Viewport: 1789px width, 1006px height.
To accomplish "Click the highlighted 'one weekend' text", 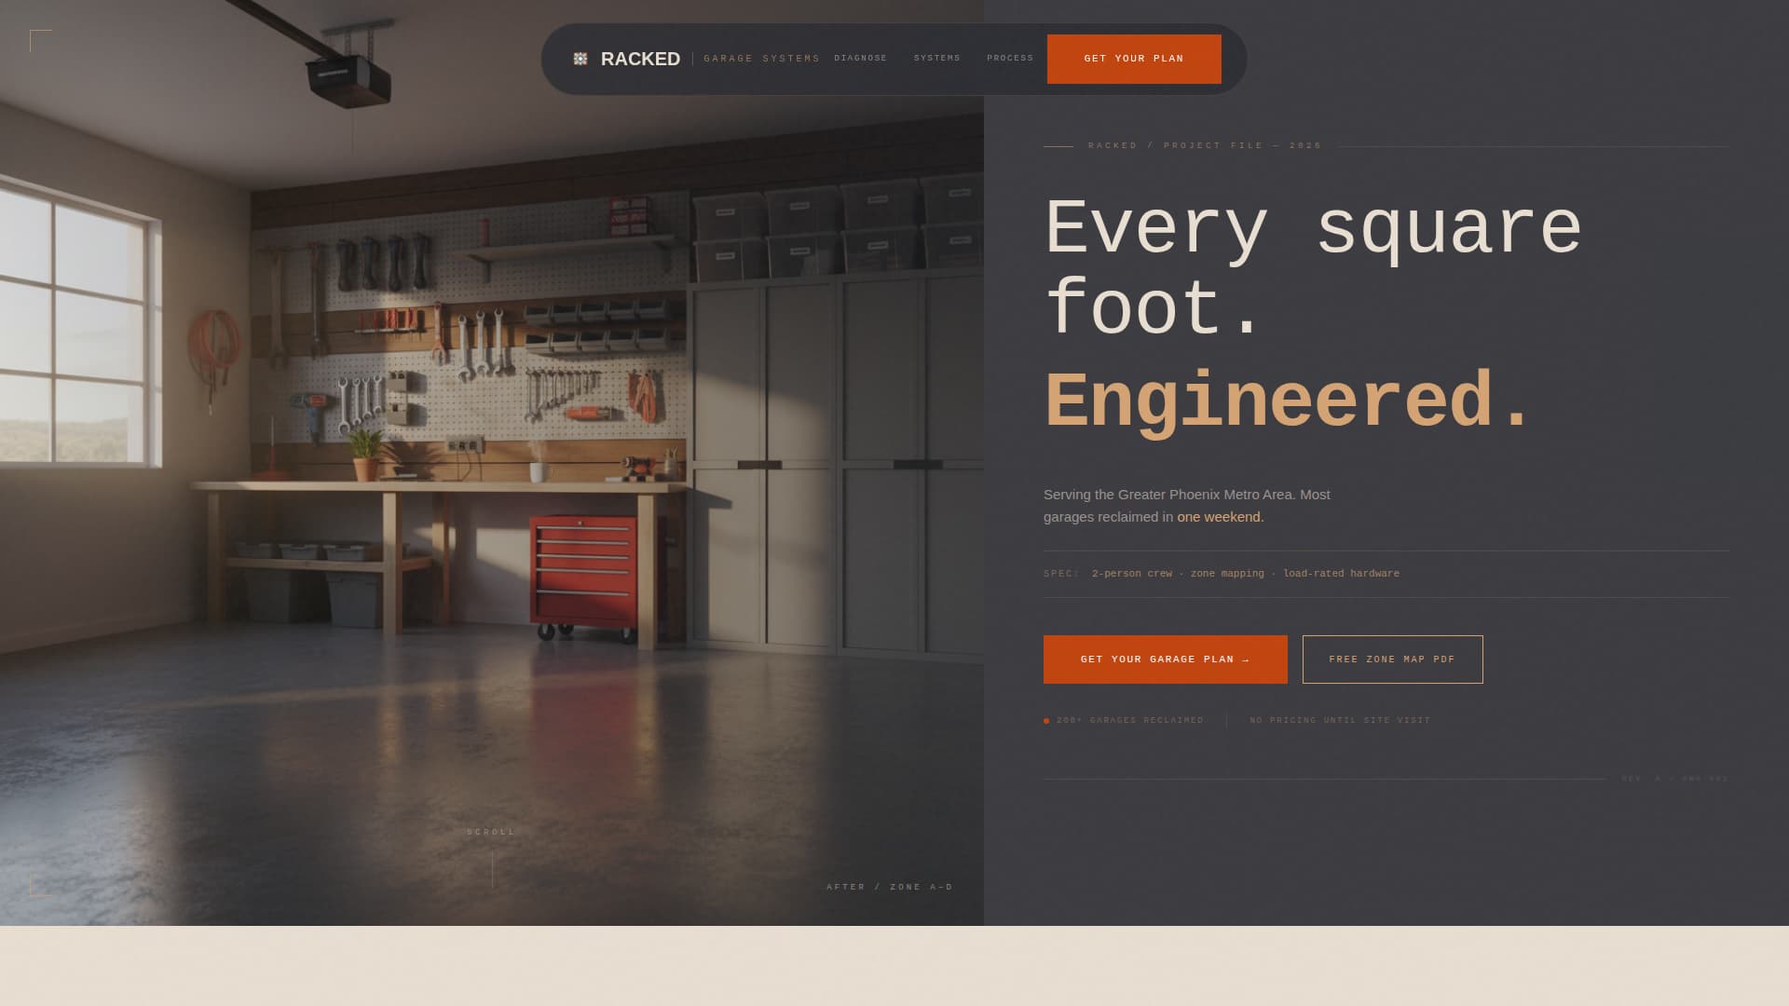I will [1218, 516].
